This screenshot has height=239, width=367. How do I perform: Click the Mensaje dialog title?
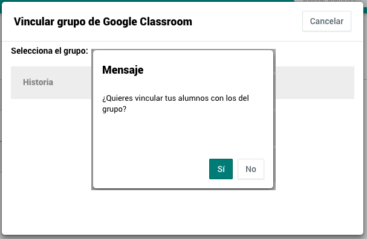coord(123,70)
